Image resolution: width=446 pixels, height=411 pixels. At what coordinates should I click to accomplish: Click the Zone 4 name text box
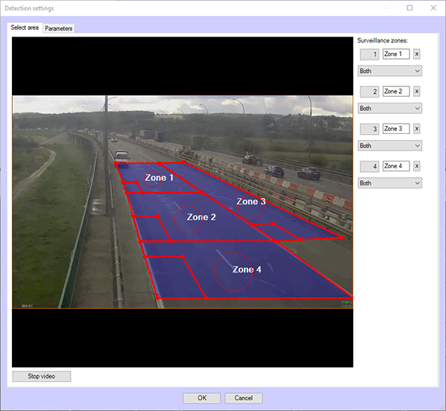click(x=395, y=166)
